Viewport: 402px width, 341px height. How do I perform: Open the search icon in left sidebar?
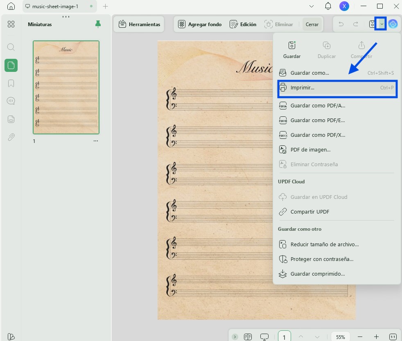click(x=11, y=47)
